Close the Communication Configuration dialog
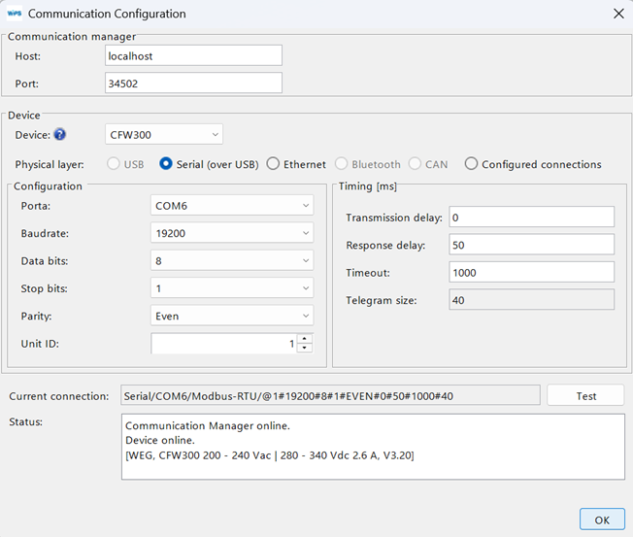Image resolution: width=633 pixels, height=537 pixels. 617,14
